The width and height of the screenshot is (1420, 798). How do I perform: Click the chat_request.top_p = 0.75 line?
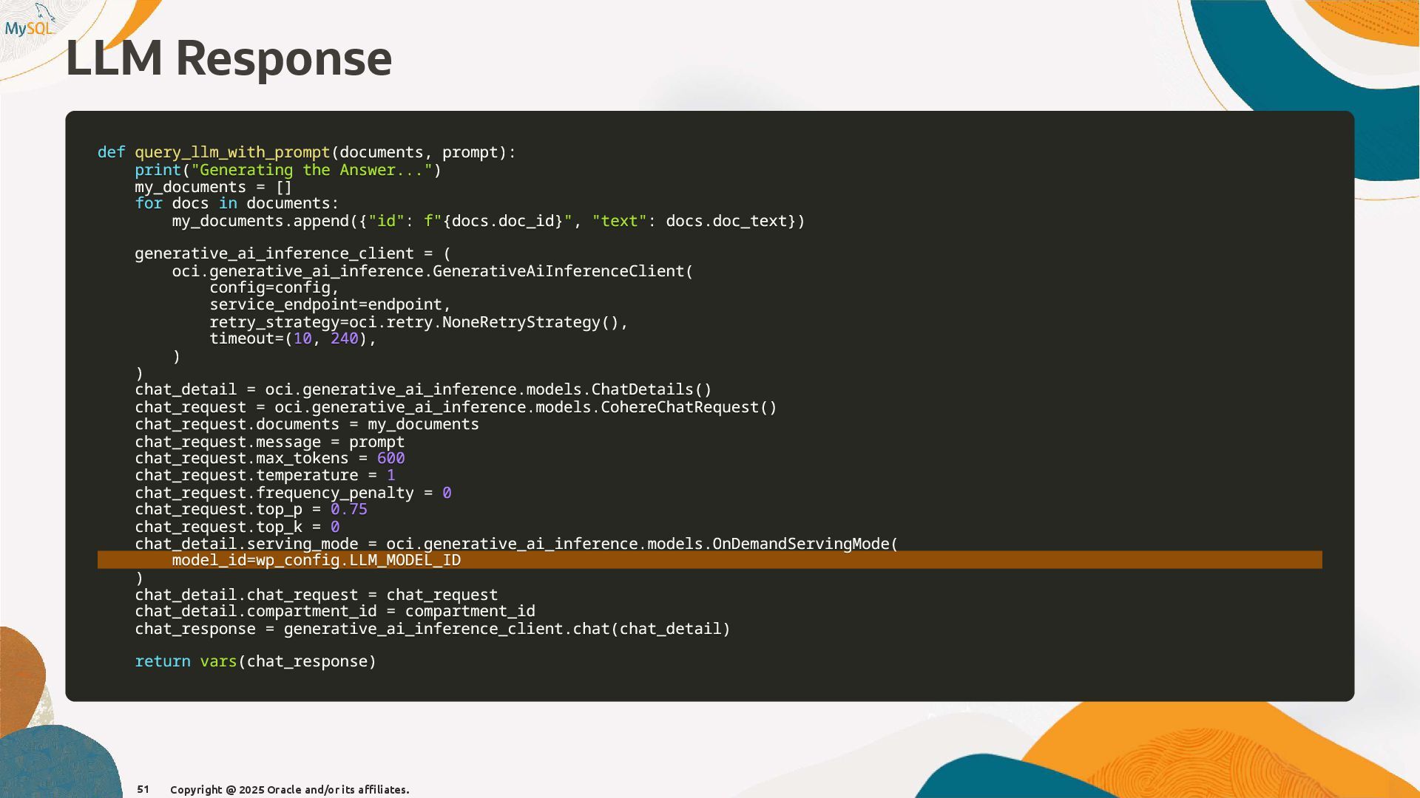(251, 509)
